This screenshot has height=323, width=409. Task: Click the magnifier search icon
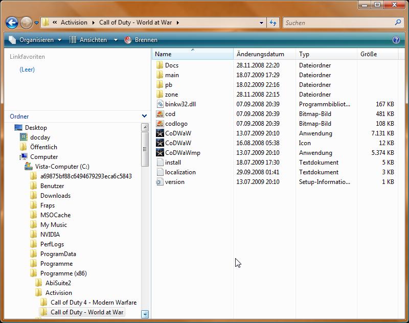click(398, 22)
